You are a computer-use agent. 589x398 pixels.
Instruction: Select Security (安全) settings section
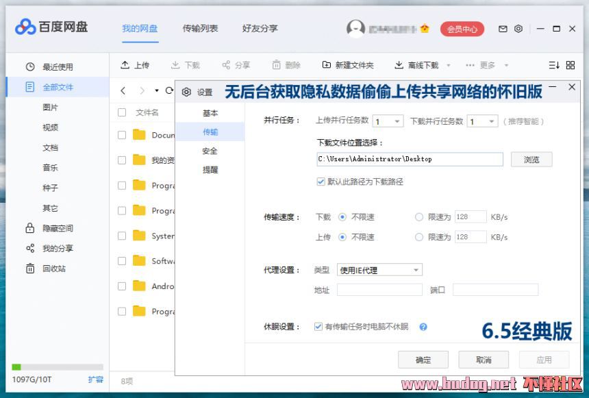[210, 151]
